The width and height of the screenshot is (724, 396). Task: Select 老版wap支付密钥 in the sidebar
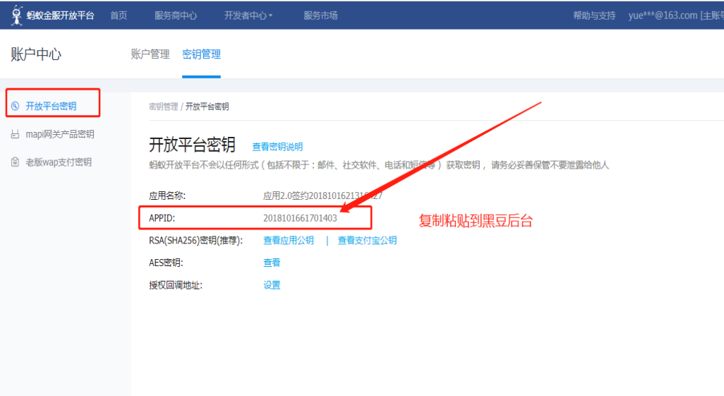(59, 162)
